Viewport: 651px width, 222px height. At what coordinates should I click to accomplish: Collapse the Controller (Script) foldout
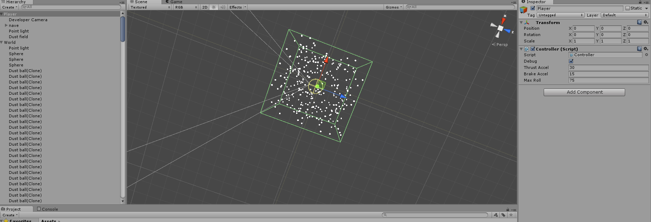click(x=521, y=49)
